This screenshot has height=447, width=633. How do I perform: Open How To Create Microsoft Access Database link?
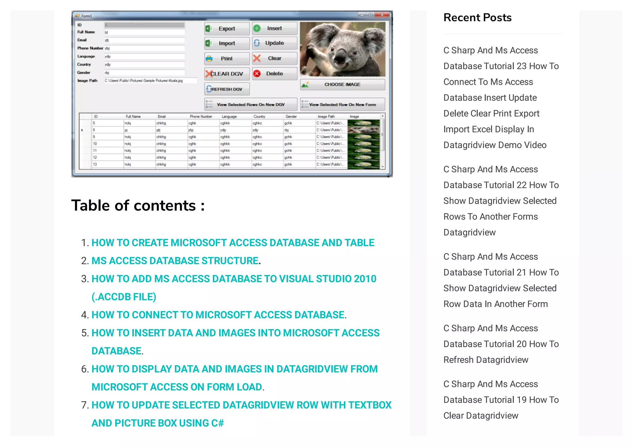[233, 243]
